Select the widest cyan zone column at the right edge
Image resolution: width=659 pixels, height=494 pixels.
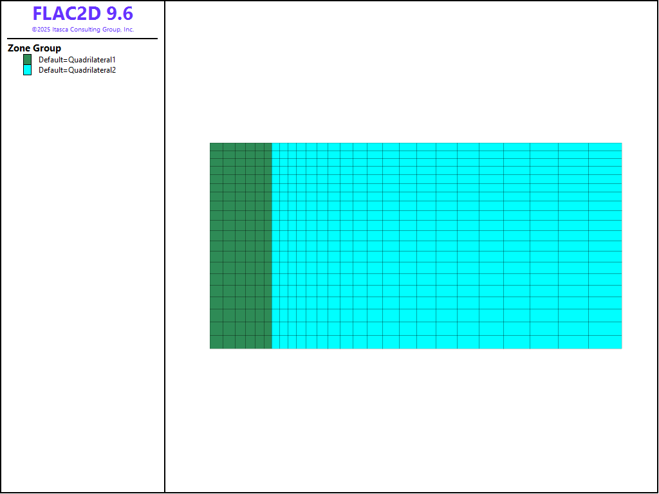tap(605, 246)
